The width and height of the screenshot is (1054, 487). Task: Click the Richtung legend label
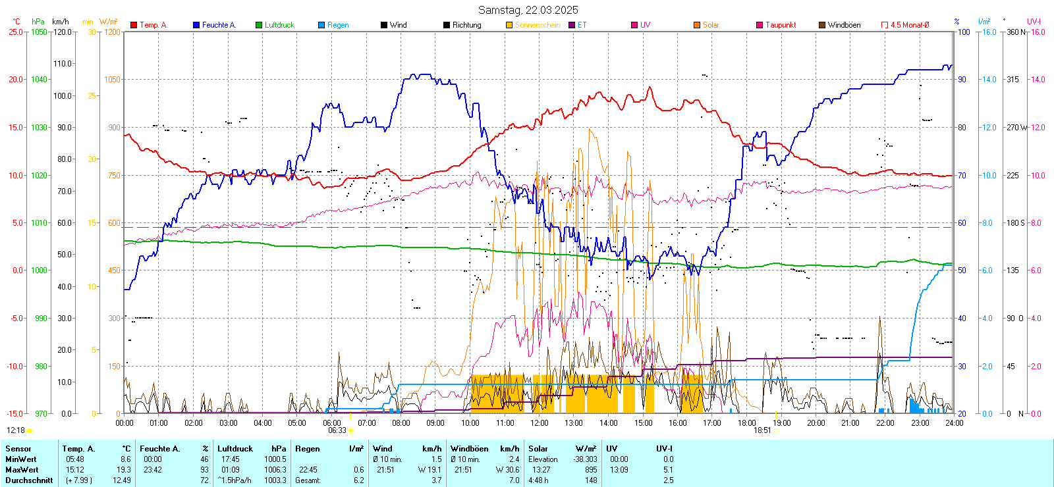click(x=466, y=25)
